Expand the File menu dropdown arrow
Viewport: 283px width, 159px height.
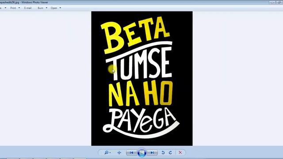(x=5, y=8)
